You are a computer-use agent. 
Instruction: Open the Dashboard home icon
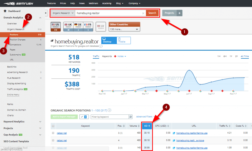pos(5,11)
